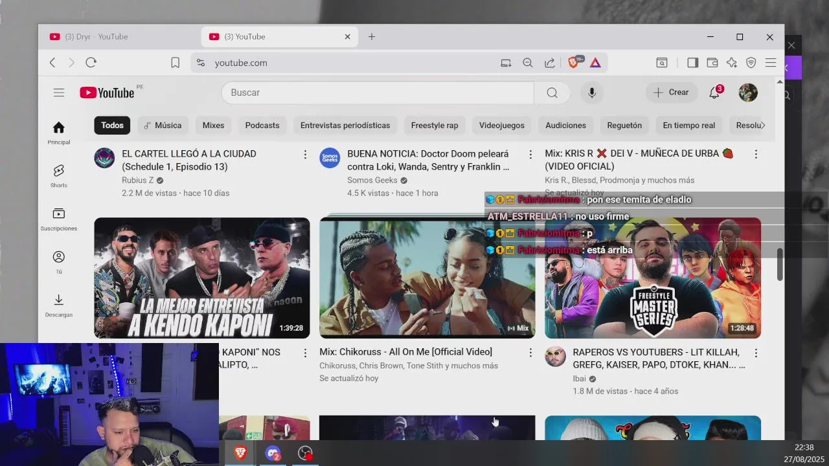Open options menu for KRIS R mix
Screen dimensions: 829x466
tap(756, 155)
